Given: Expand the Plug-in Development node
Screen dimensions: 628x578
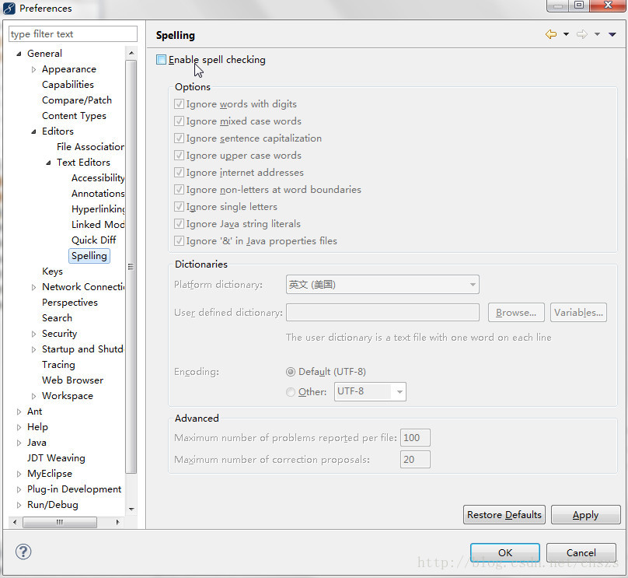Looking at the screenshot, I should point(19,489).
